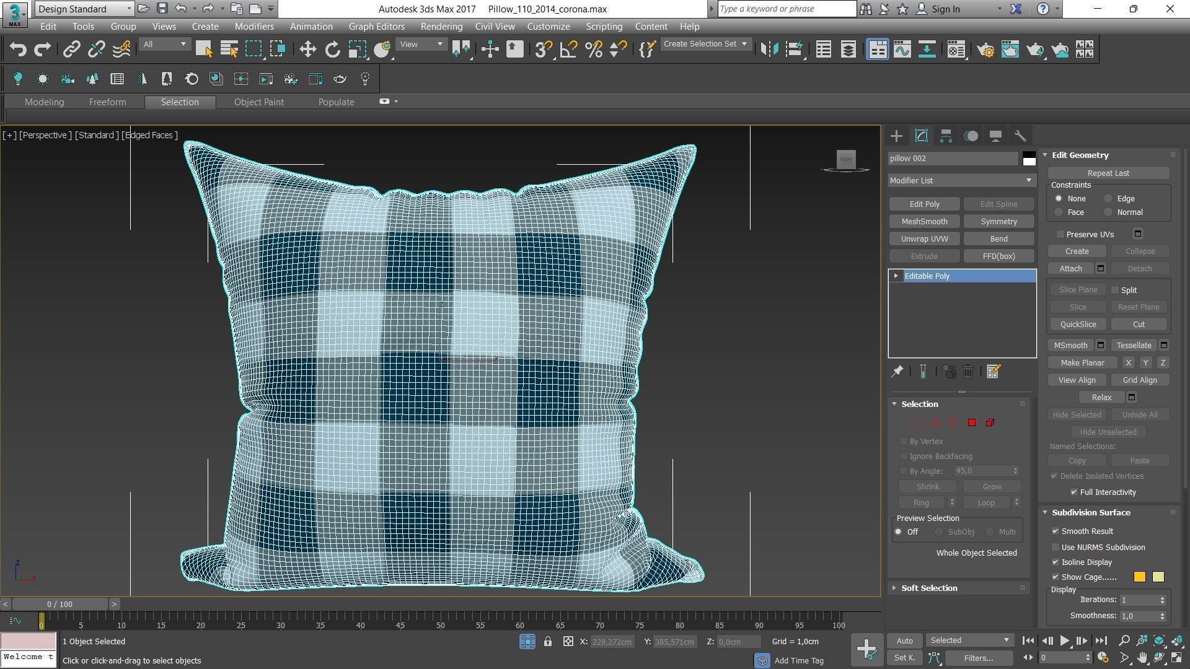Click the orange cage color swatch

point(1140,577)
